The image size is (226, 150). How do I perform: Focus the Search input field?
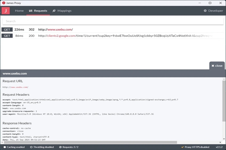click(113, 21)
